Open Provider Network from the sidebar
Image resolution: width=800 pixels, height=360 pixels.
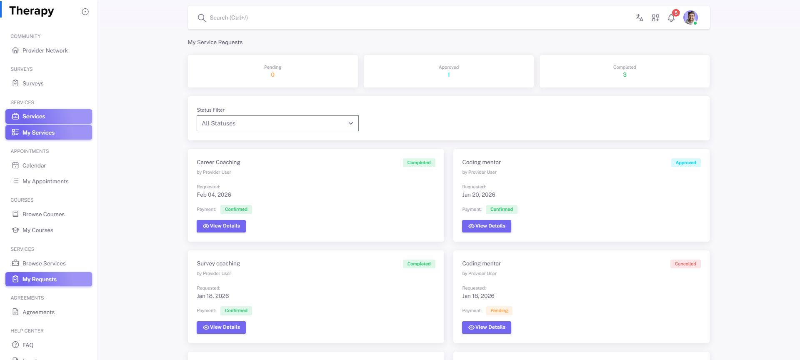45,50
